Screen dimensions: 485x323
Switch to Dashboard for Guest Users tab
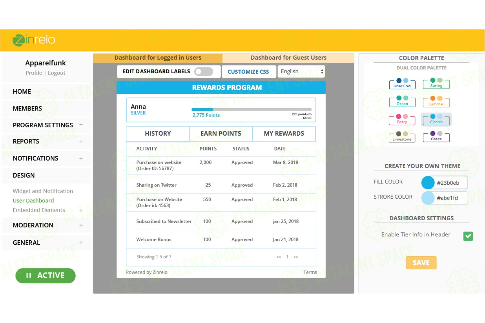click(288, 58)
